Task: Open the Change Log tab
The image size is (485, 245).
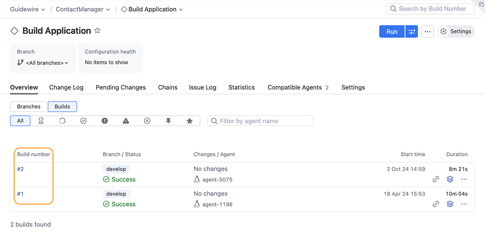Action: point(66,87)
